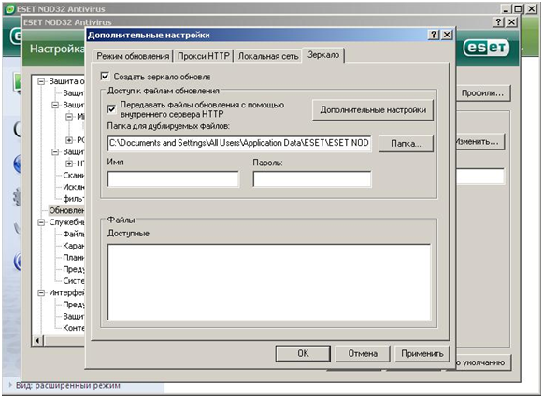Expand the PO tree node

point(69,140)
